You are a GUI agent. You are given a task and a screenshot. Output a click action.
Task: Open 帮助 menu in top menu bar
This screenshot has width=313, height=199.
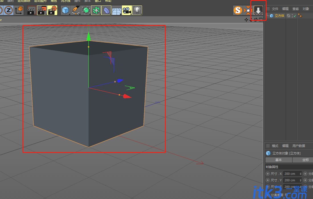[x=108, y=1]
